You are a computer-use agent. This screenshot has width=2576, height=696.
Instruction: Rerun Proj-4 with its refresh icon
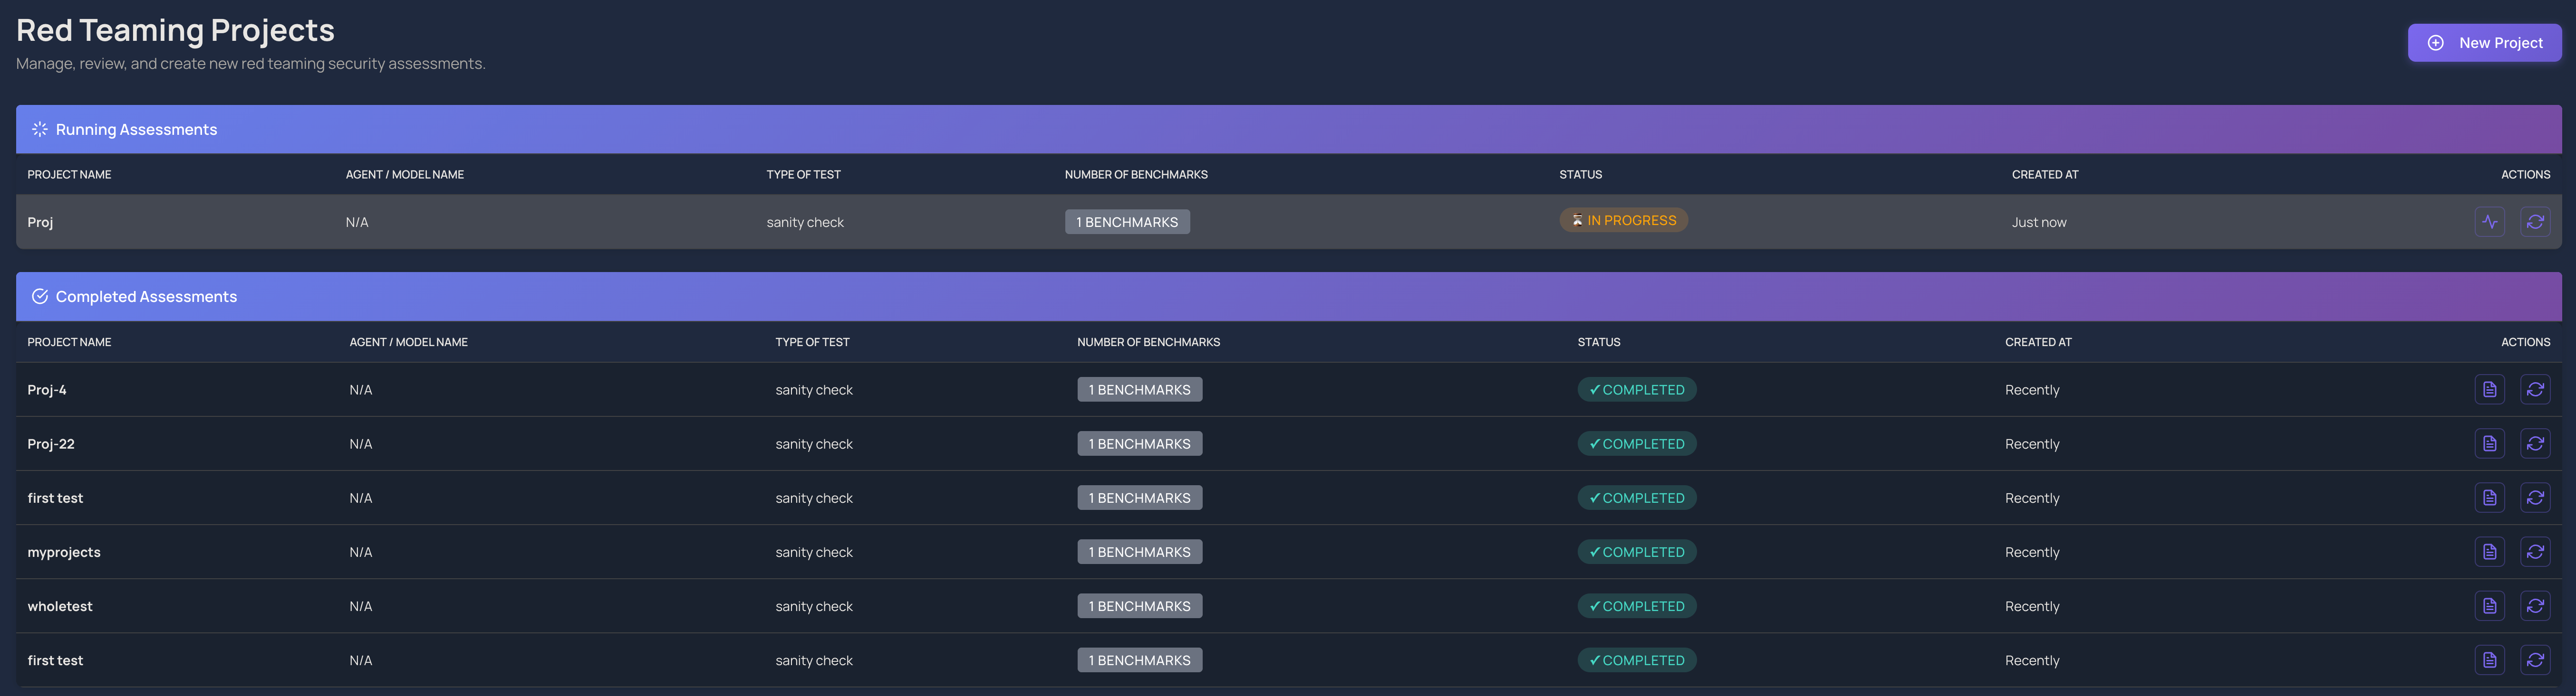[2534, 389]
